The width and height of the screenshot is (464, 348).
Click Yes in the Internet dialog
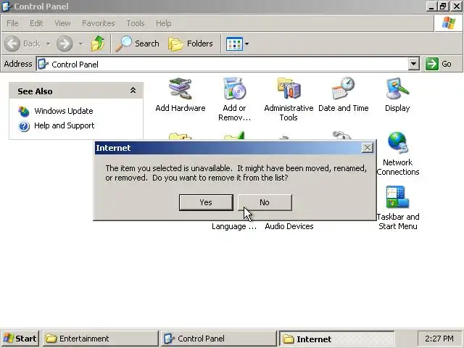pos(206,202)
